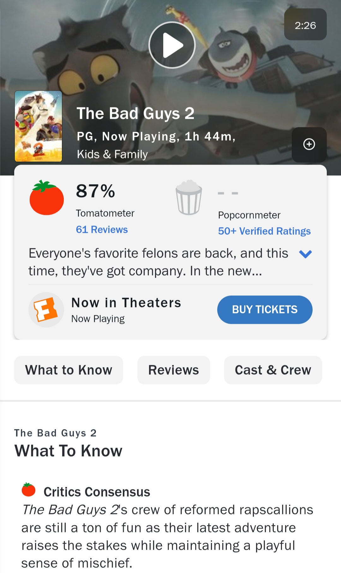Image resolution: width=341 pixels, height=573 pixels.
Task: Play the Bad Guys 2 trailer
Action: point(172,45)
